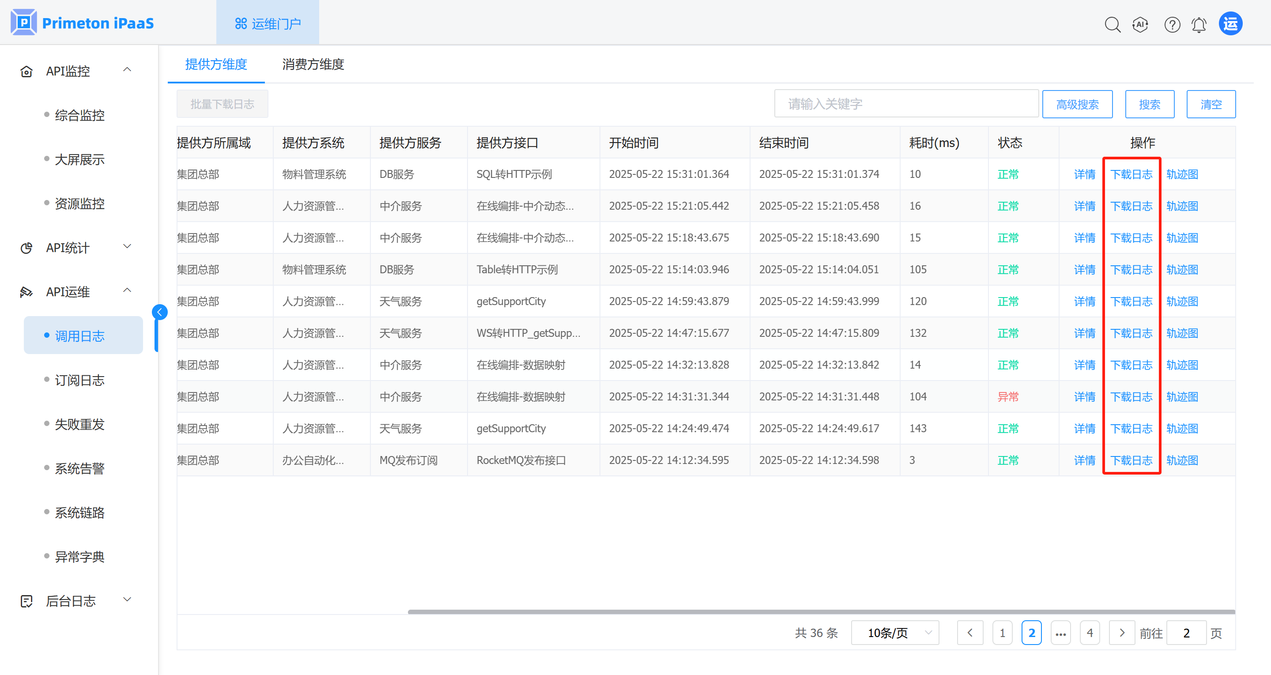
Task: Go to next page arrow
Action: [1121, 633]
